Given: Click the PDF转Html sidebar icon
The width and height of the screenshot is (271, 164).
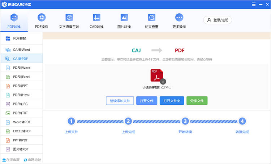Looking at the screenshot, I should pos(8,95).
